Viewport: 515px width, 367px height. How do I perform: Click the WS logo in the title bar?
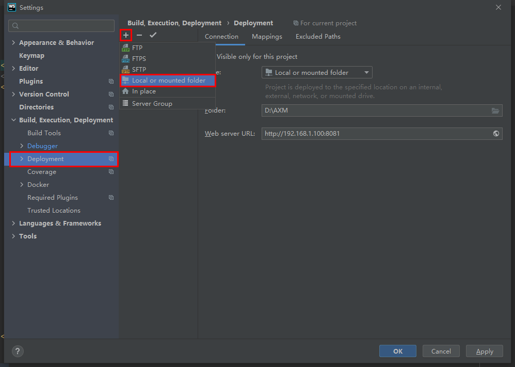[11, 7]
